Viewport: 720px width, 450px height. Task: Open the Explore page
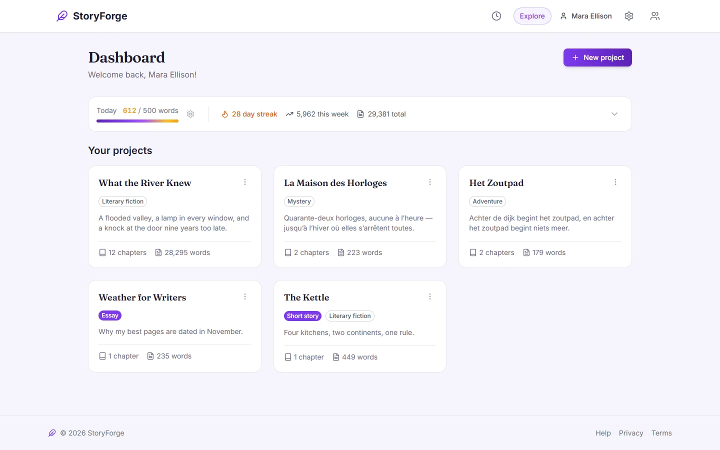pos(532,16)
